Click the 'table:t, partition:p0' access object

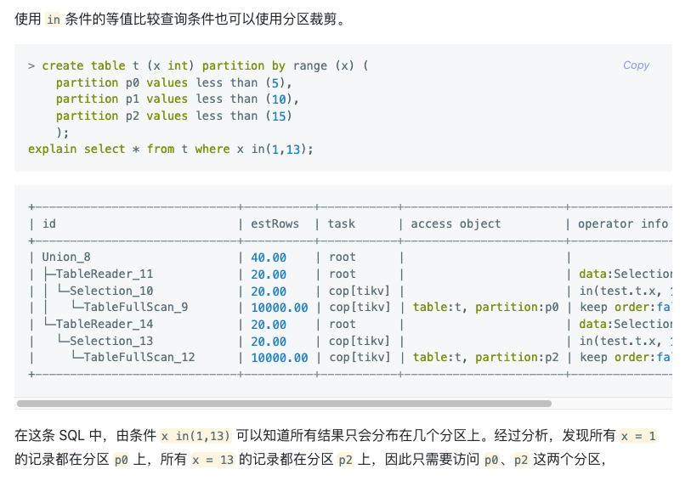pyautogui.click(x=485, y=307)
